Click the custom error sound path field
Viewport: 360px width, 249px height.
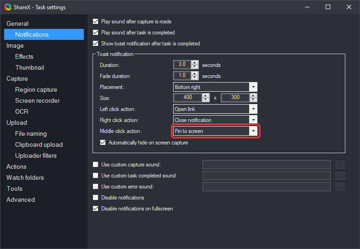pyautogui.click(x=267, y=187)
